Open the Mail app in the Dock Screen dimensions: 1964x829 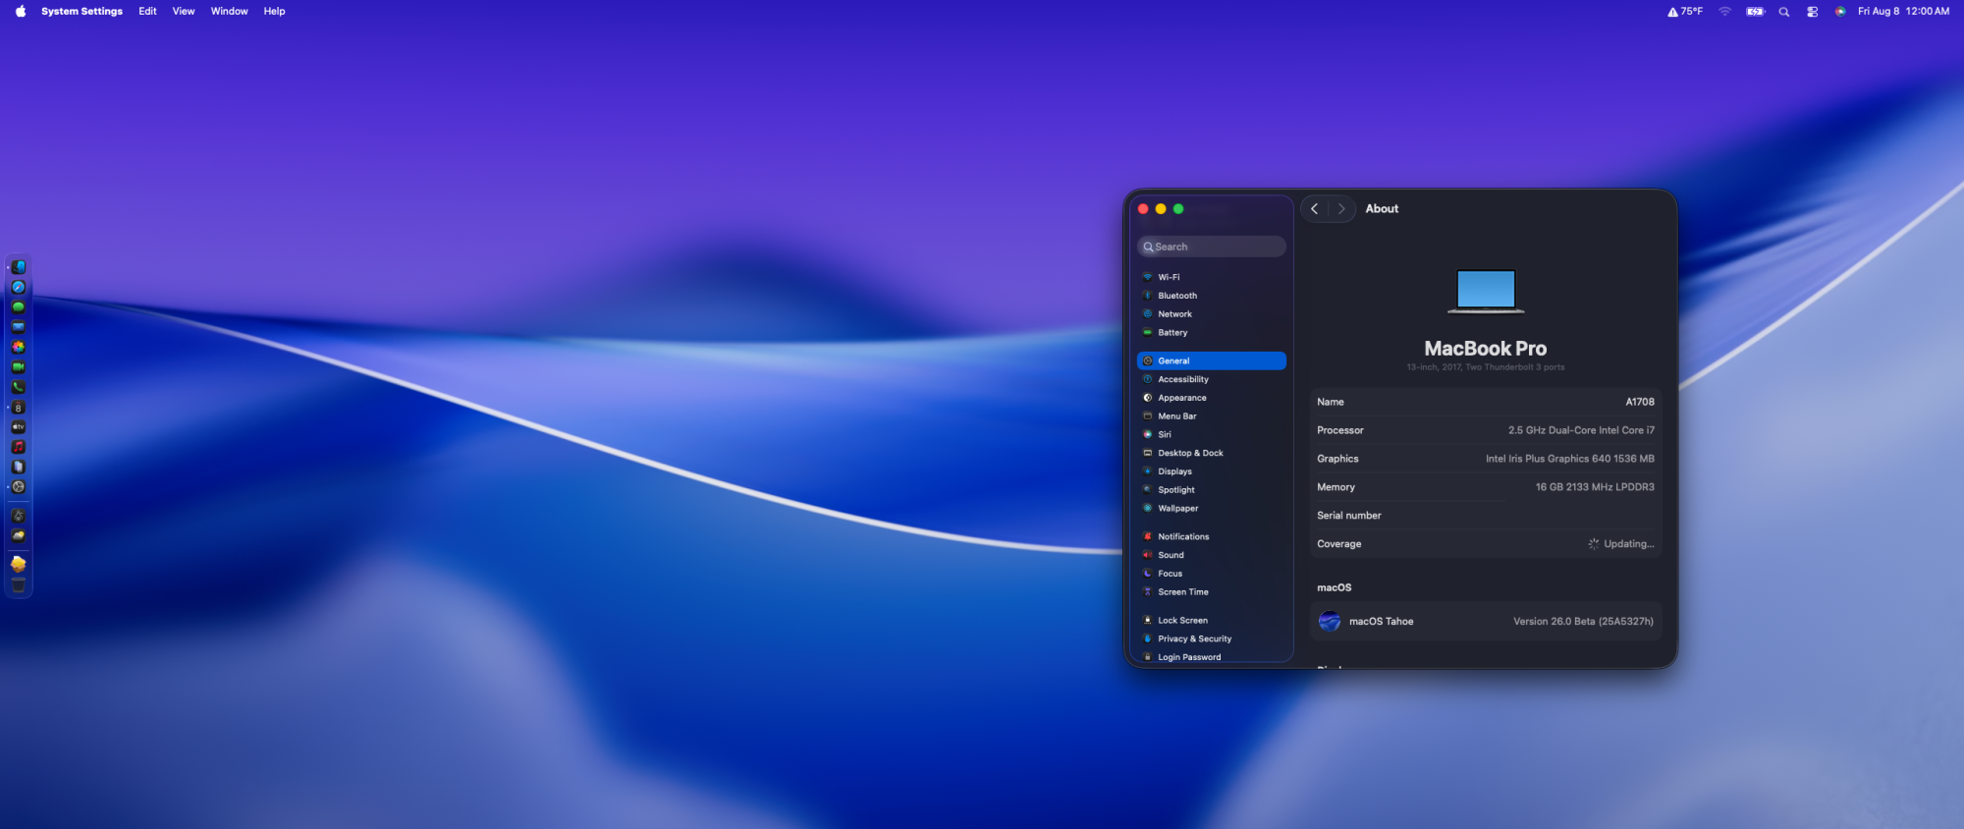click(18, 326)
